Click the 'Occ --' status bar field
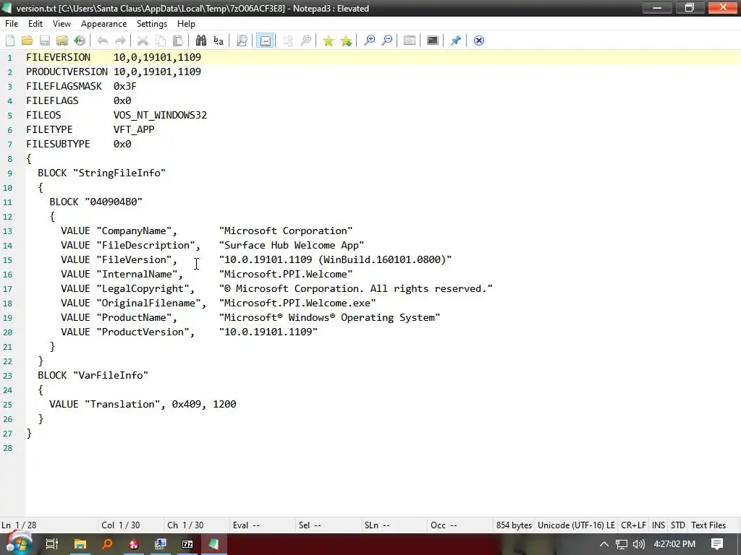 point(460,525)
